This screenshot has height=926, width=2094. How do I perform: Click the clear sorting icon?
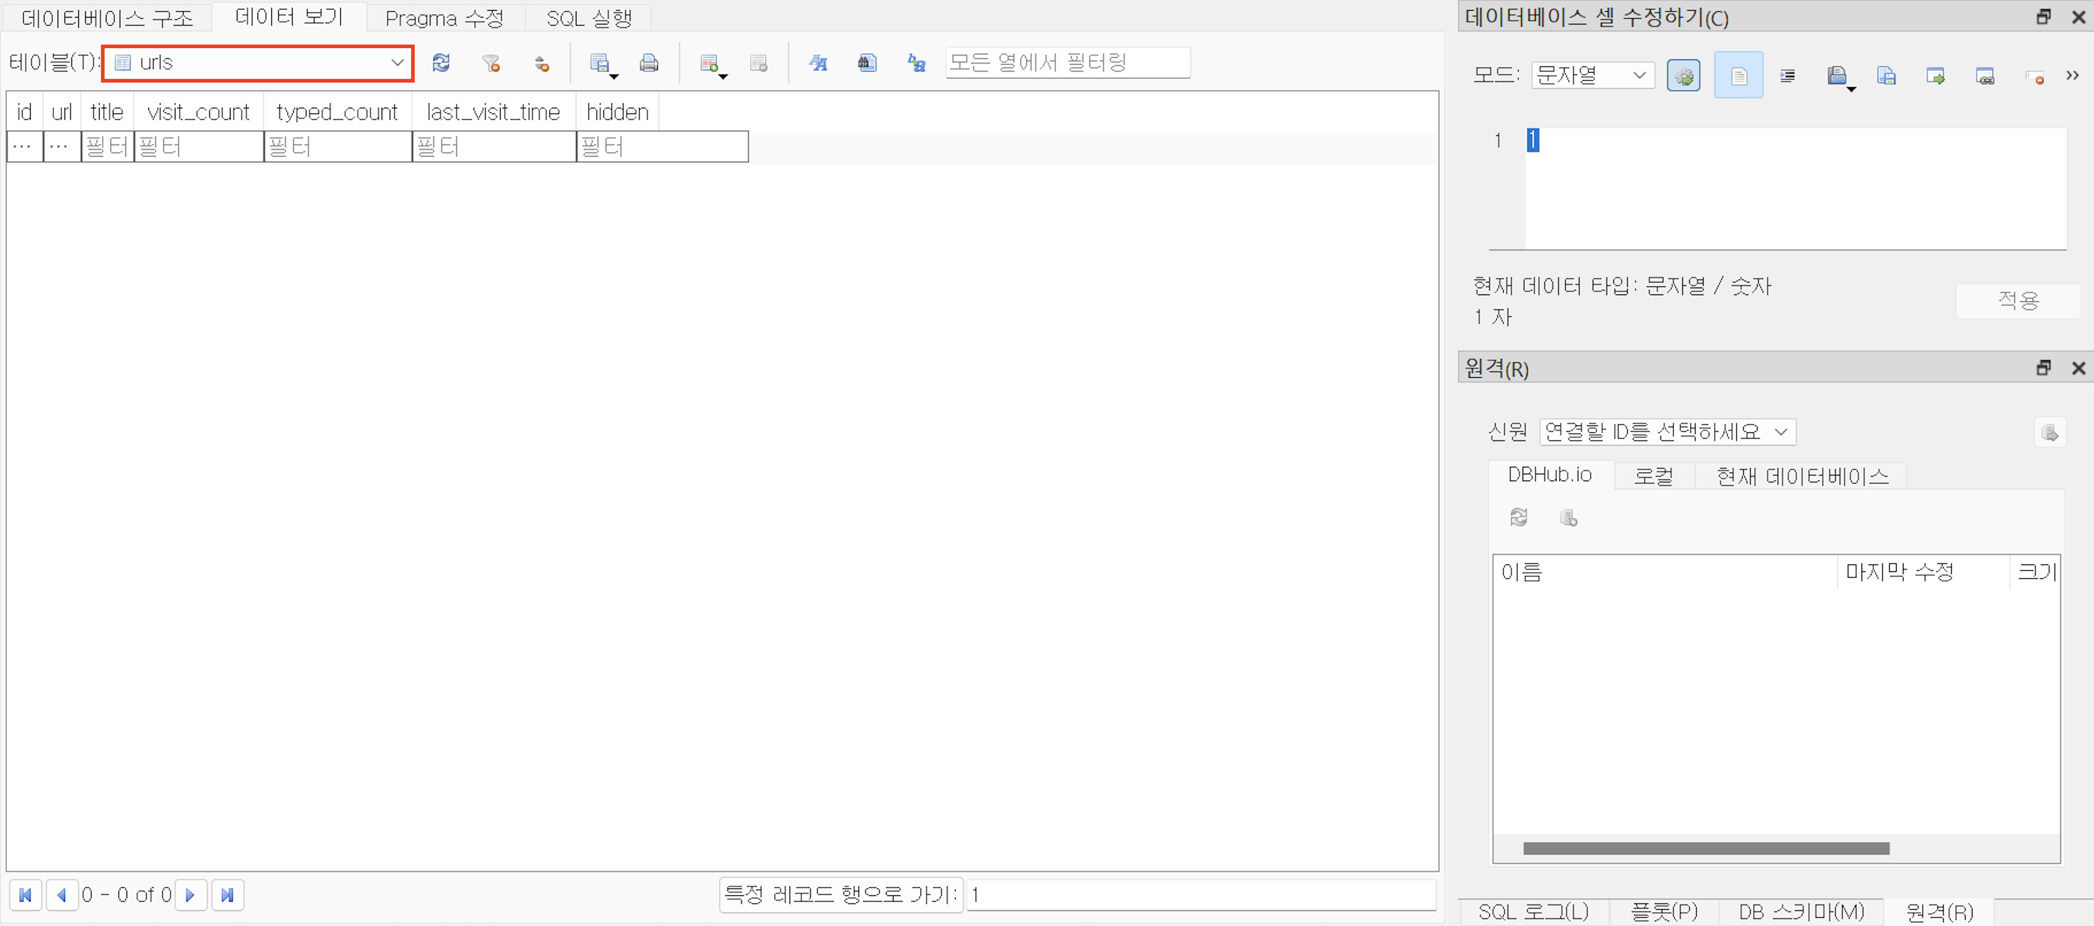[x=541, y=63]
